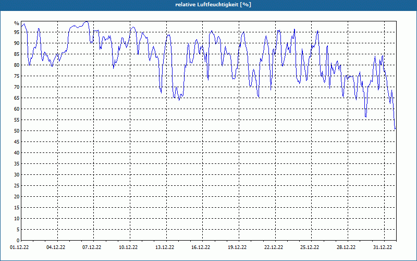Choose the y-axis value 40
This screenshot has width=417, height=261.
click(17, 152)
